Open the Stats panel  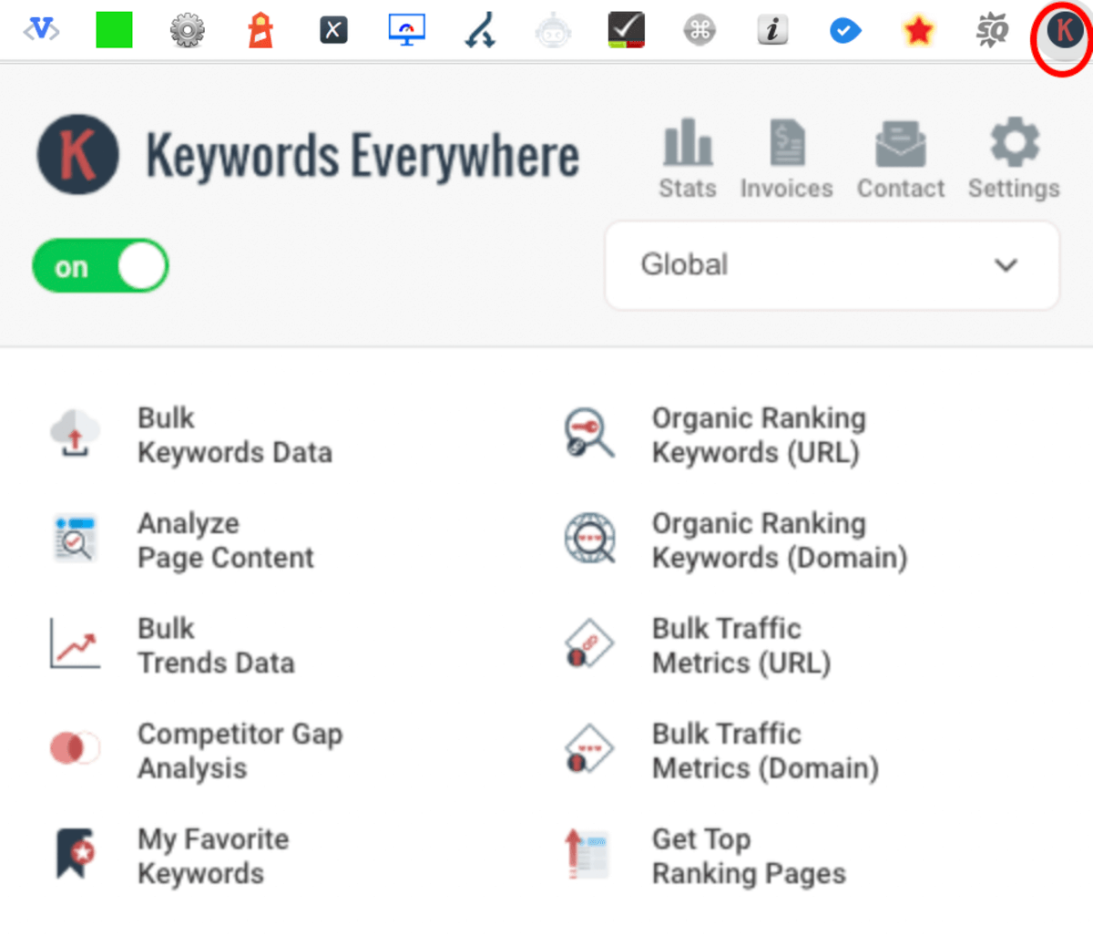tap(688, 158)
